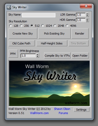Screen dimensions: 98x126
Task: Click the Version 0.51 text
Action: (x=16, y=113)
